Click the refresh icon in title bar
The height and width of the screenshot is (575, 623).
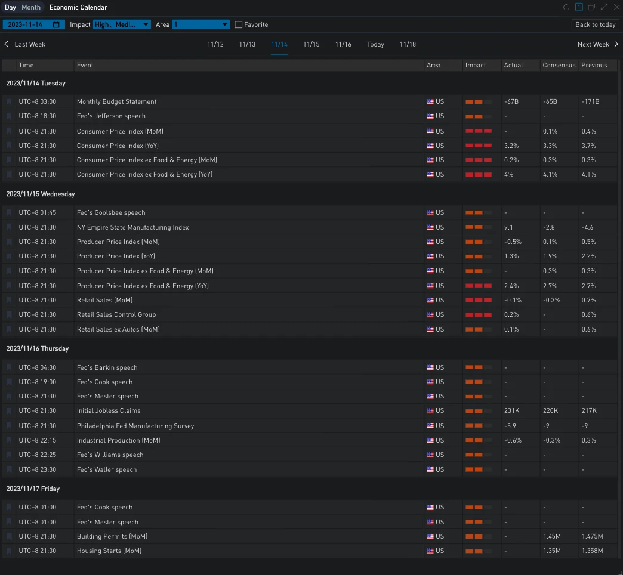[x=566, y=7]
